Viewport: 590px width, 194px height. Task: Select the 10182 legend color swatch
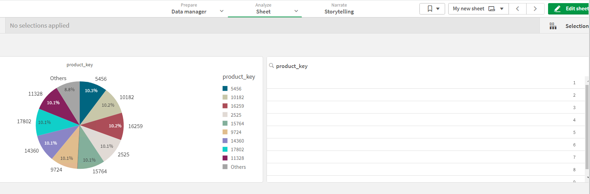click(225, 97)
